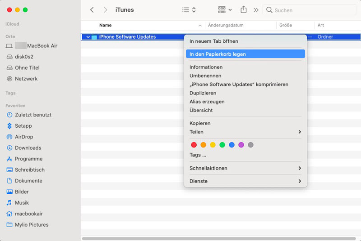Image resolution: width=361 pixels, height=241 pixels.
Task: Click the green full screen button
Action: pyautogui.click(x=25, y=10)
